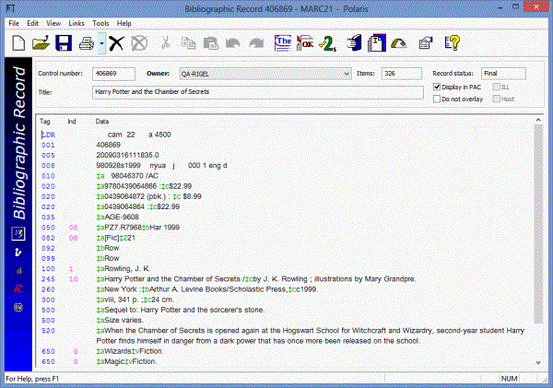Click the Undo arrow icon
This screenshot has width=553, height=388.
[x=233, y=43]
